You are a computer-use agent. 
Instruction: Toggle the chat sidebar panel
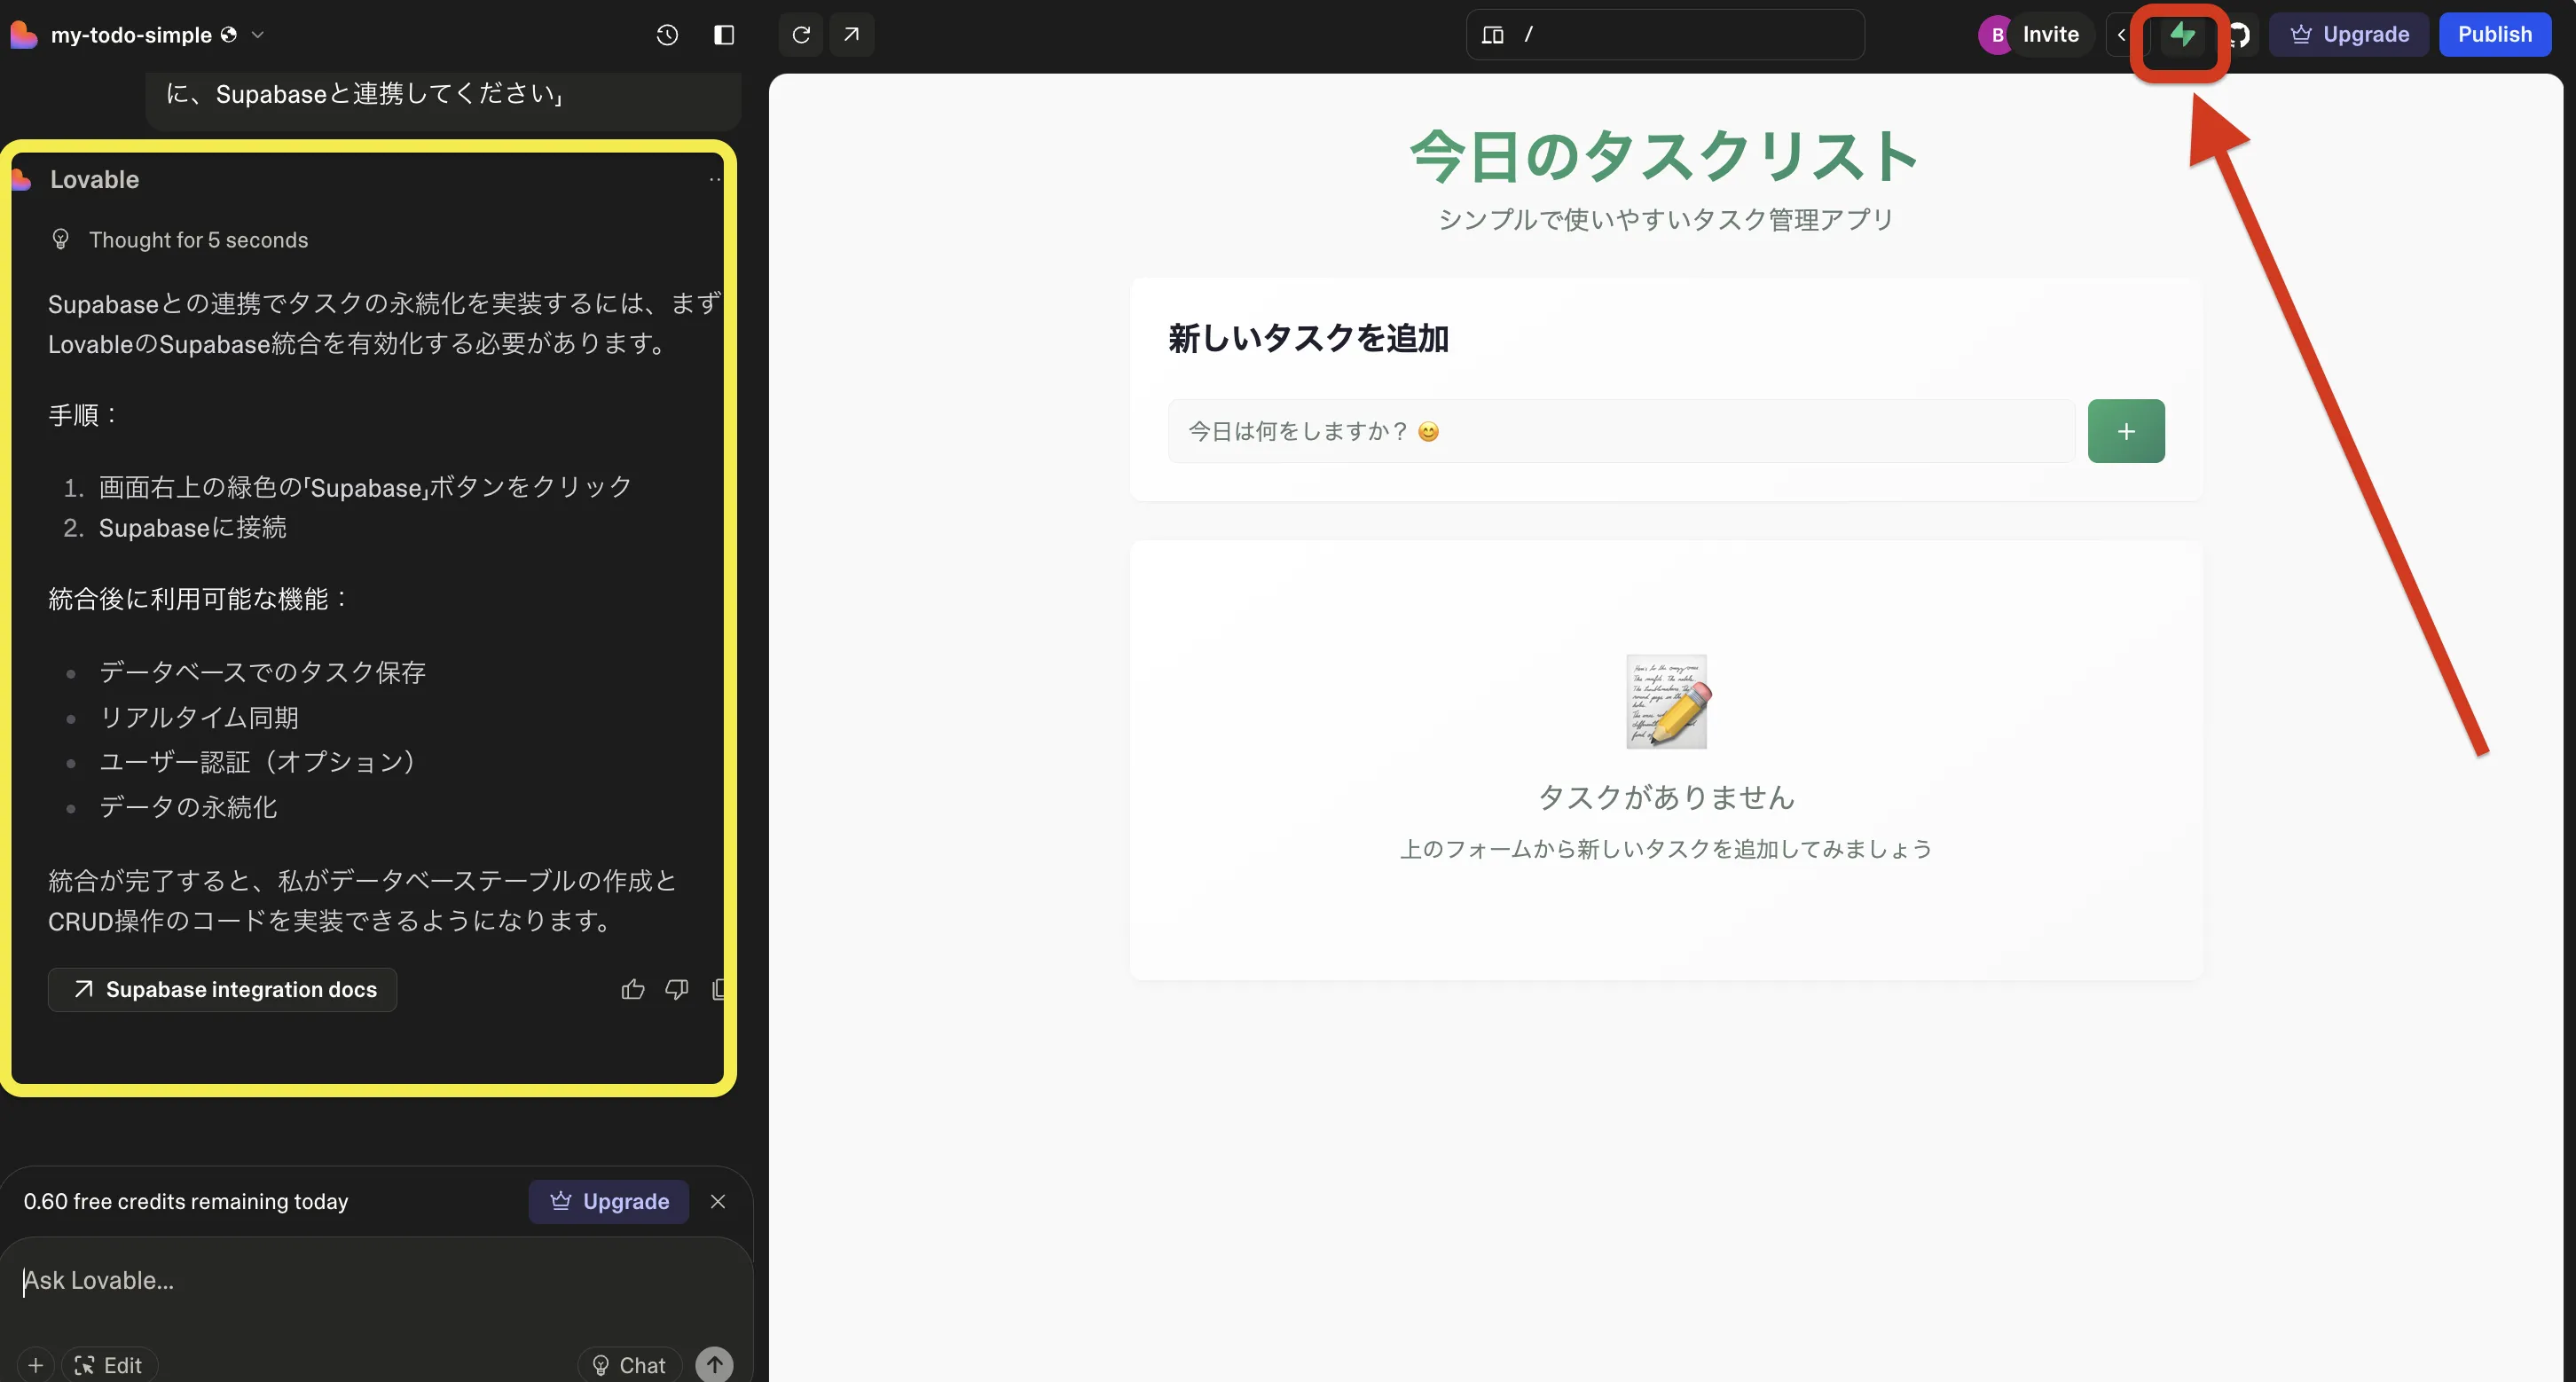(x=724, y=34)
